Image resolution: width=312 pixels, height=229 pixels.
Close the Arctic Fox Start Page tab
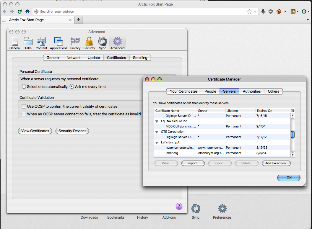[x=70, y=20]
